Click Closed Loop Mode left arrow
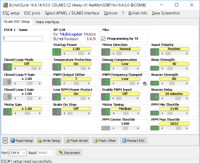Image resolution: width=200 pixels, height=164 pixels. (x=15, y=69)
